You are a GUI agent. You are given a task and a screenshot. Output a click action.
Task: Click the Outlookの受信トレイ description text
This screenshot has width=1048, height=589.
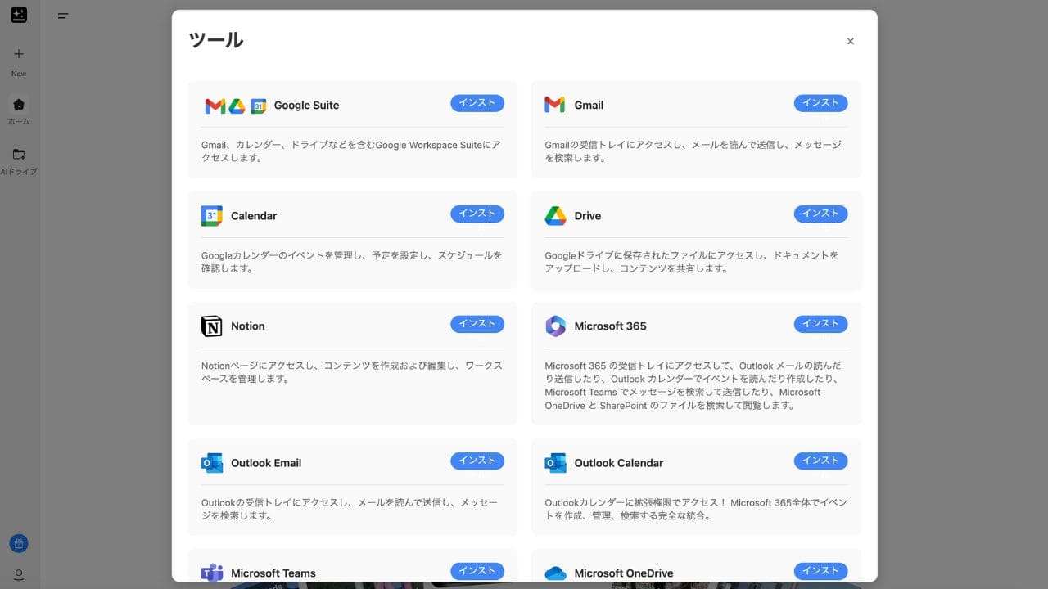[350, 509]
